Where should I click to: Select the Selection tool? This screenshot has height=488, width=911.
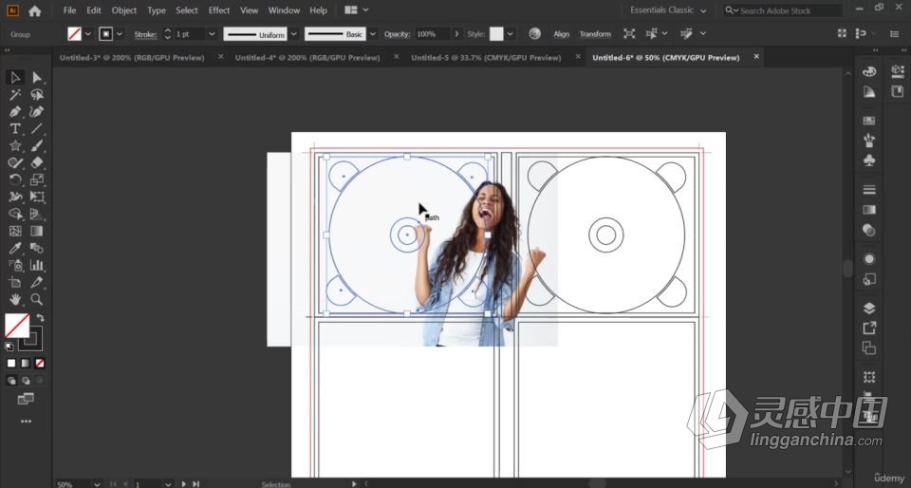(15, 77)
